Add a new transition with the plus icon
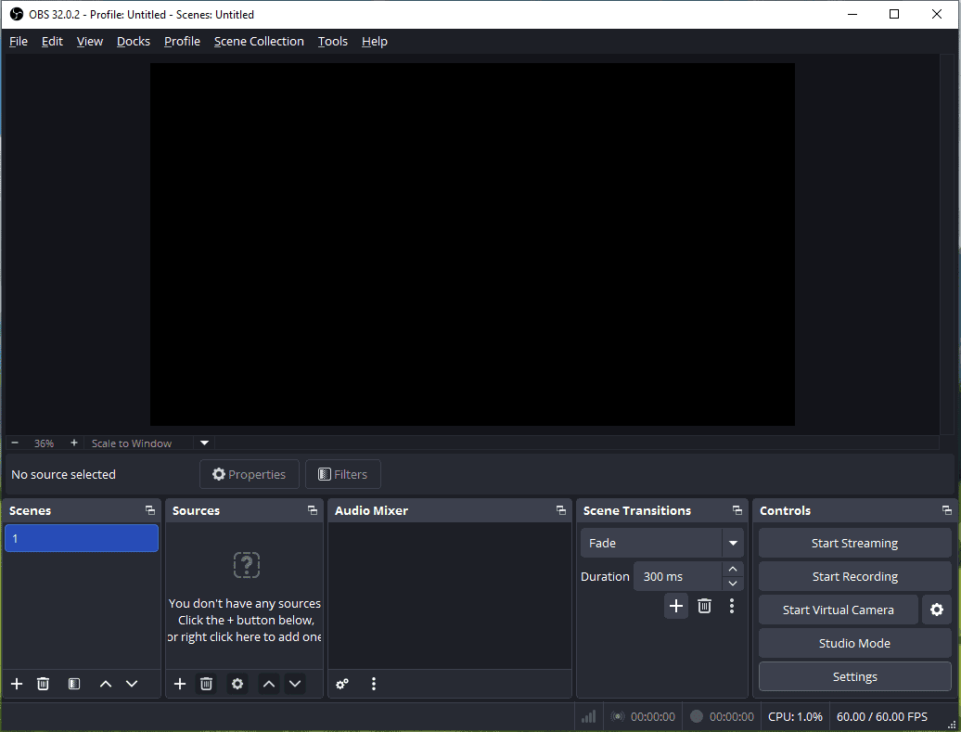The height and width of the screenshot is (732, 961). click(x=676, y=606)
